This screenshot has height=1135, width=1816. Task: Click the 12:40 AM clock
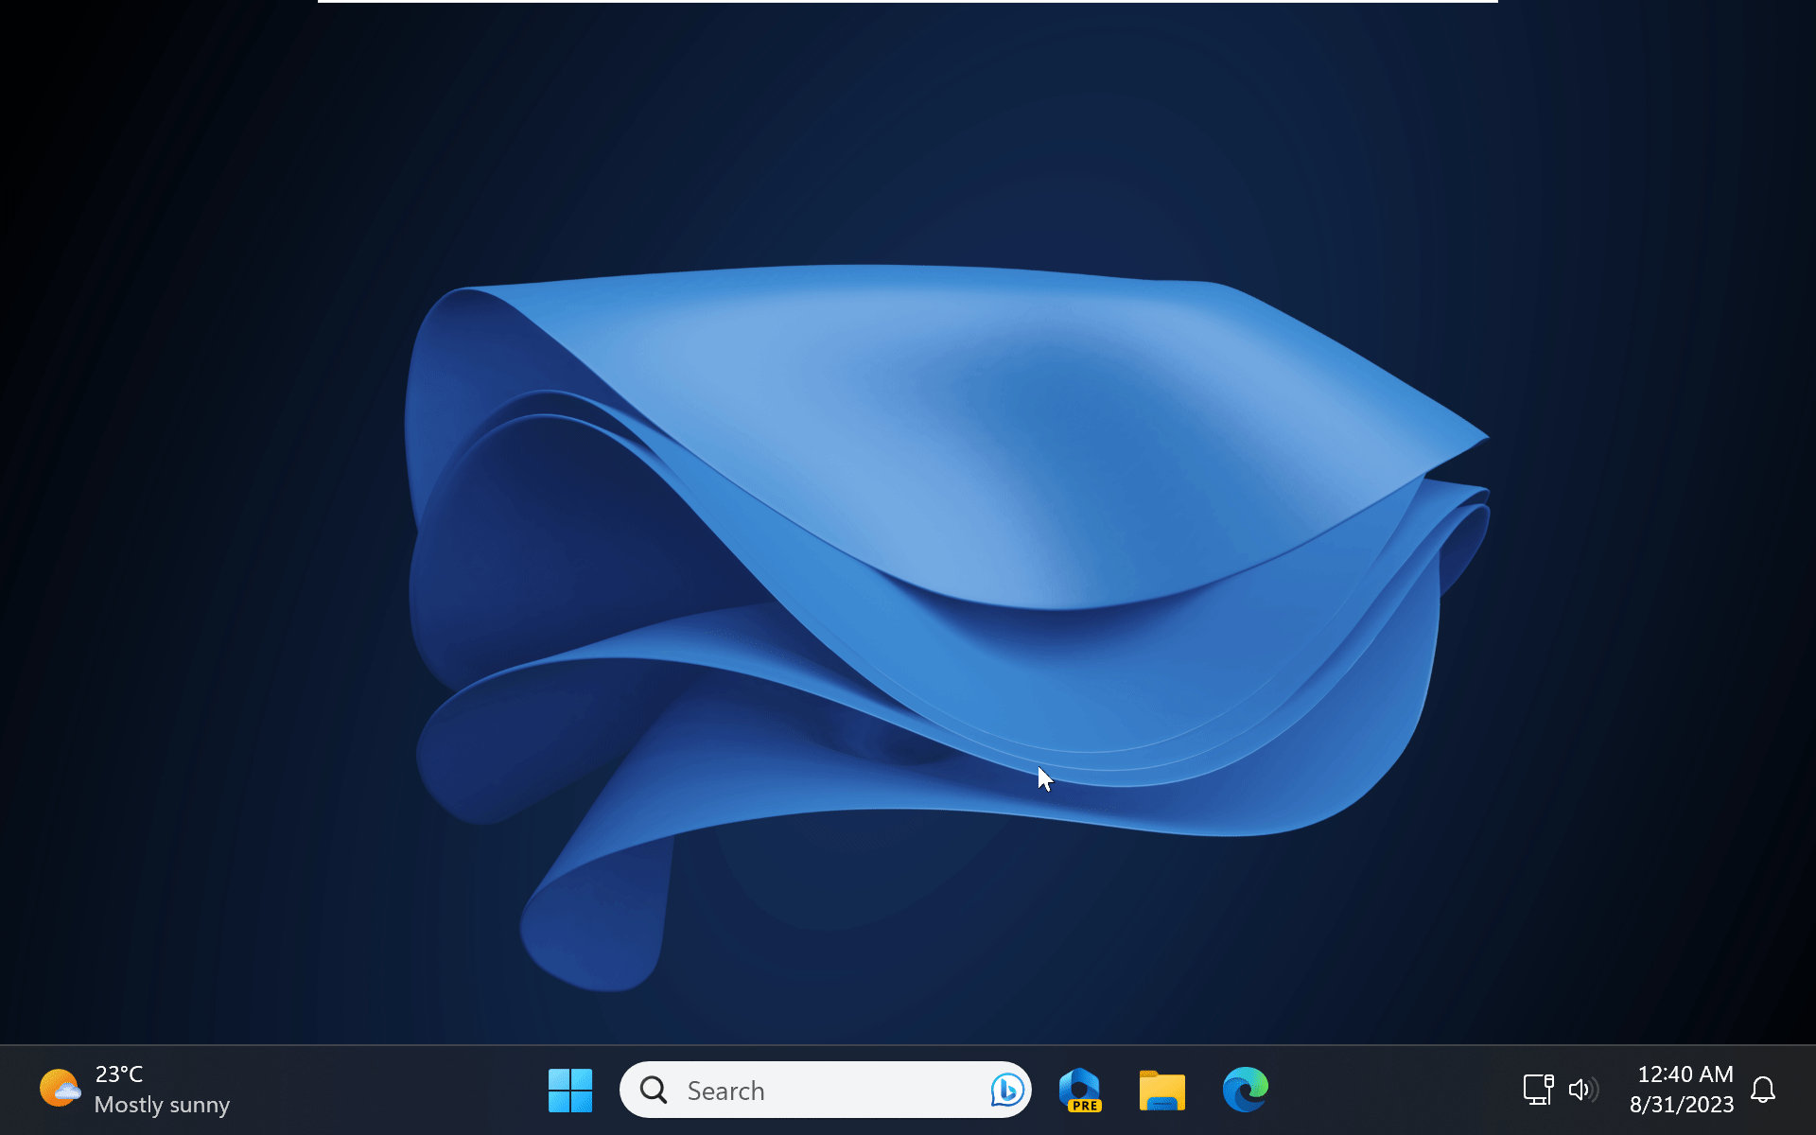point(1684,1074)
